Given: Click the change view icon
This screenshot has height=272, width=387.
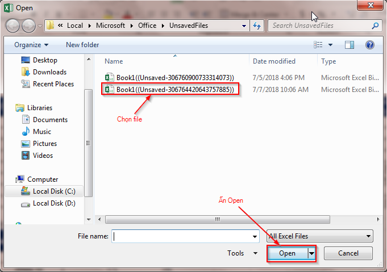Looking at the screenshot, I should [318, 45].
